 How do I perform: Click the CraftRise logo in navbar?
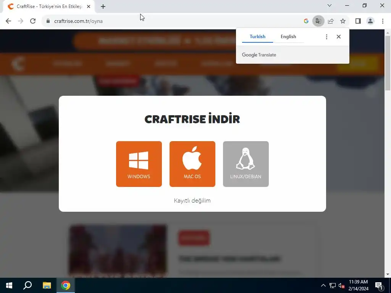click(18, 64)
